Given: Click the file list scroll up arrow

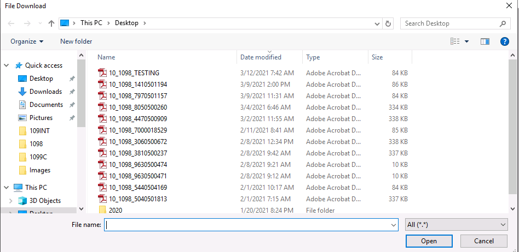Looking at the screenshot, I should click(513, 56).
